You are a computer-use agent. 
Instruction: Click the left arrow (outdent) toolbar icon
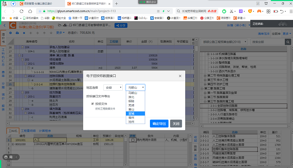pyautogui.click(x=31, y=33)
